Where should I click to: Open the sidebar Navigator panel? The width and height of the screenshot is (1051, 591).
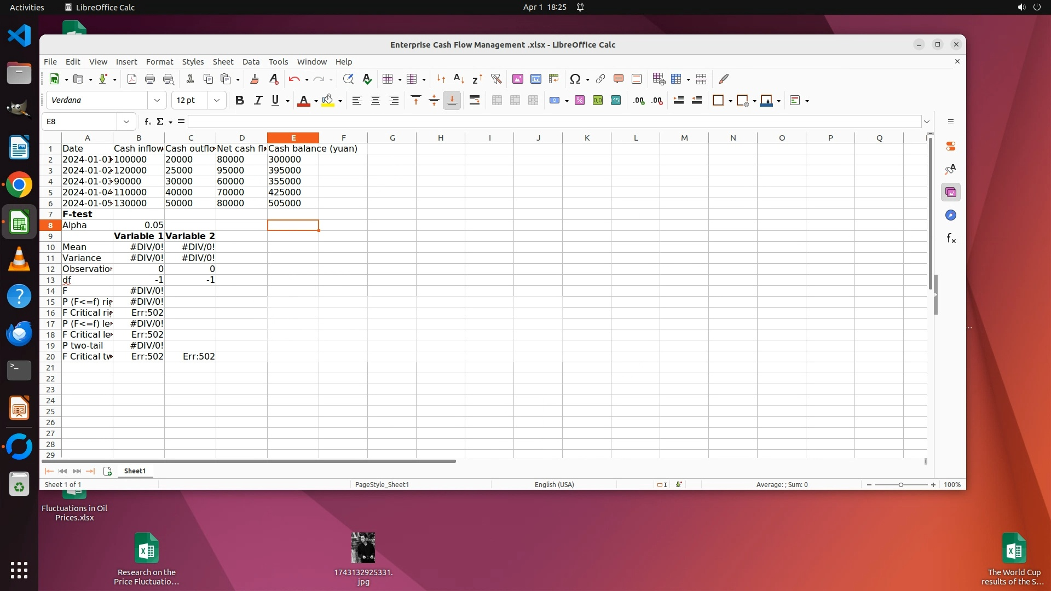coord(951,216)
